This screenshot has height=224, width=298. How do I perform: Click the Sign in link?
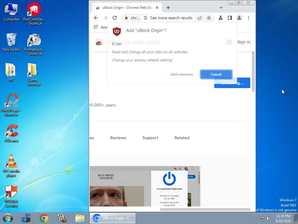tap(244, 42)
